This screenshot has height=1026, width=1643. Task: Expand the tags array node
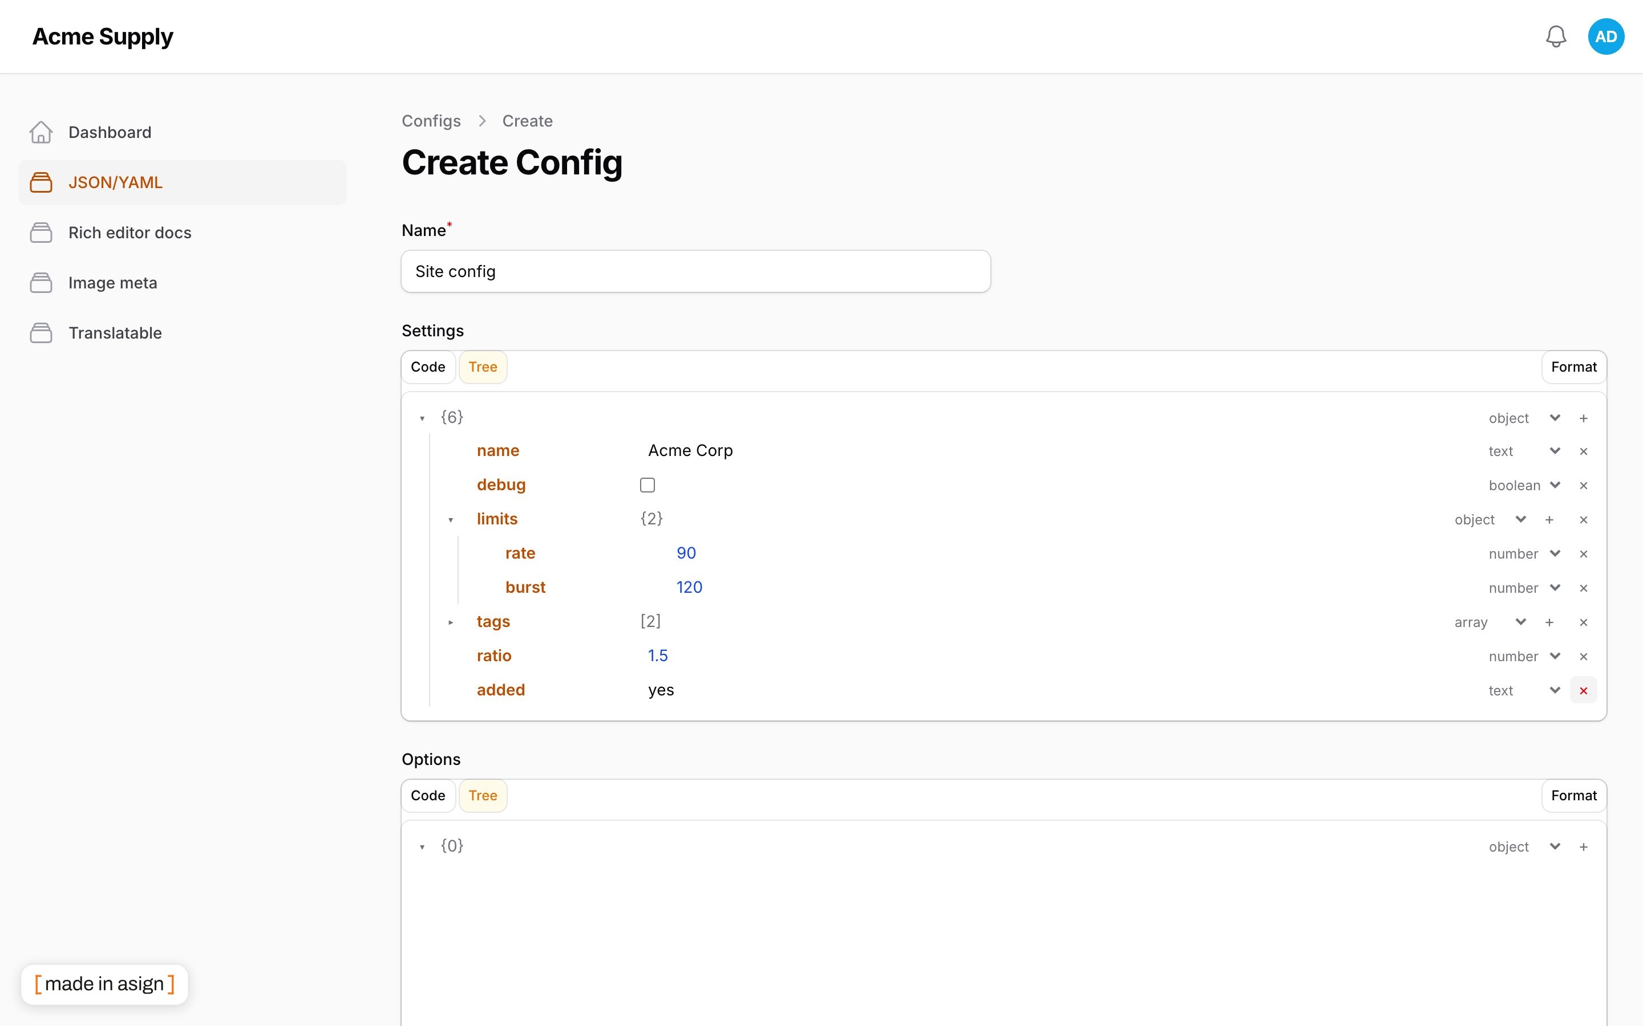(x=451, y=622)
